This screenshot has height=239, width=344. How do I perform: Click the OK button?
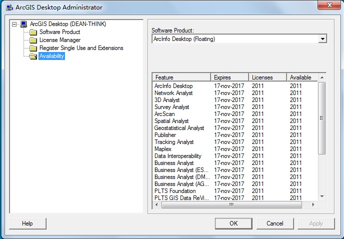233,223
